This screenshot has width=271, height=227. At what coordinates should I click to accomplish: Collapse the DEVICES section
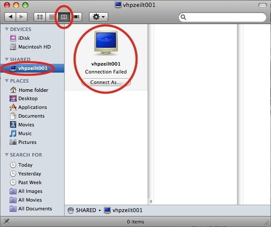7,29
